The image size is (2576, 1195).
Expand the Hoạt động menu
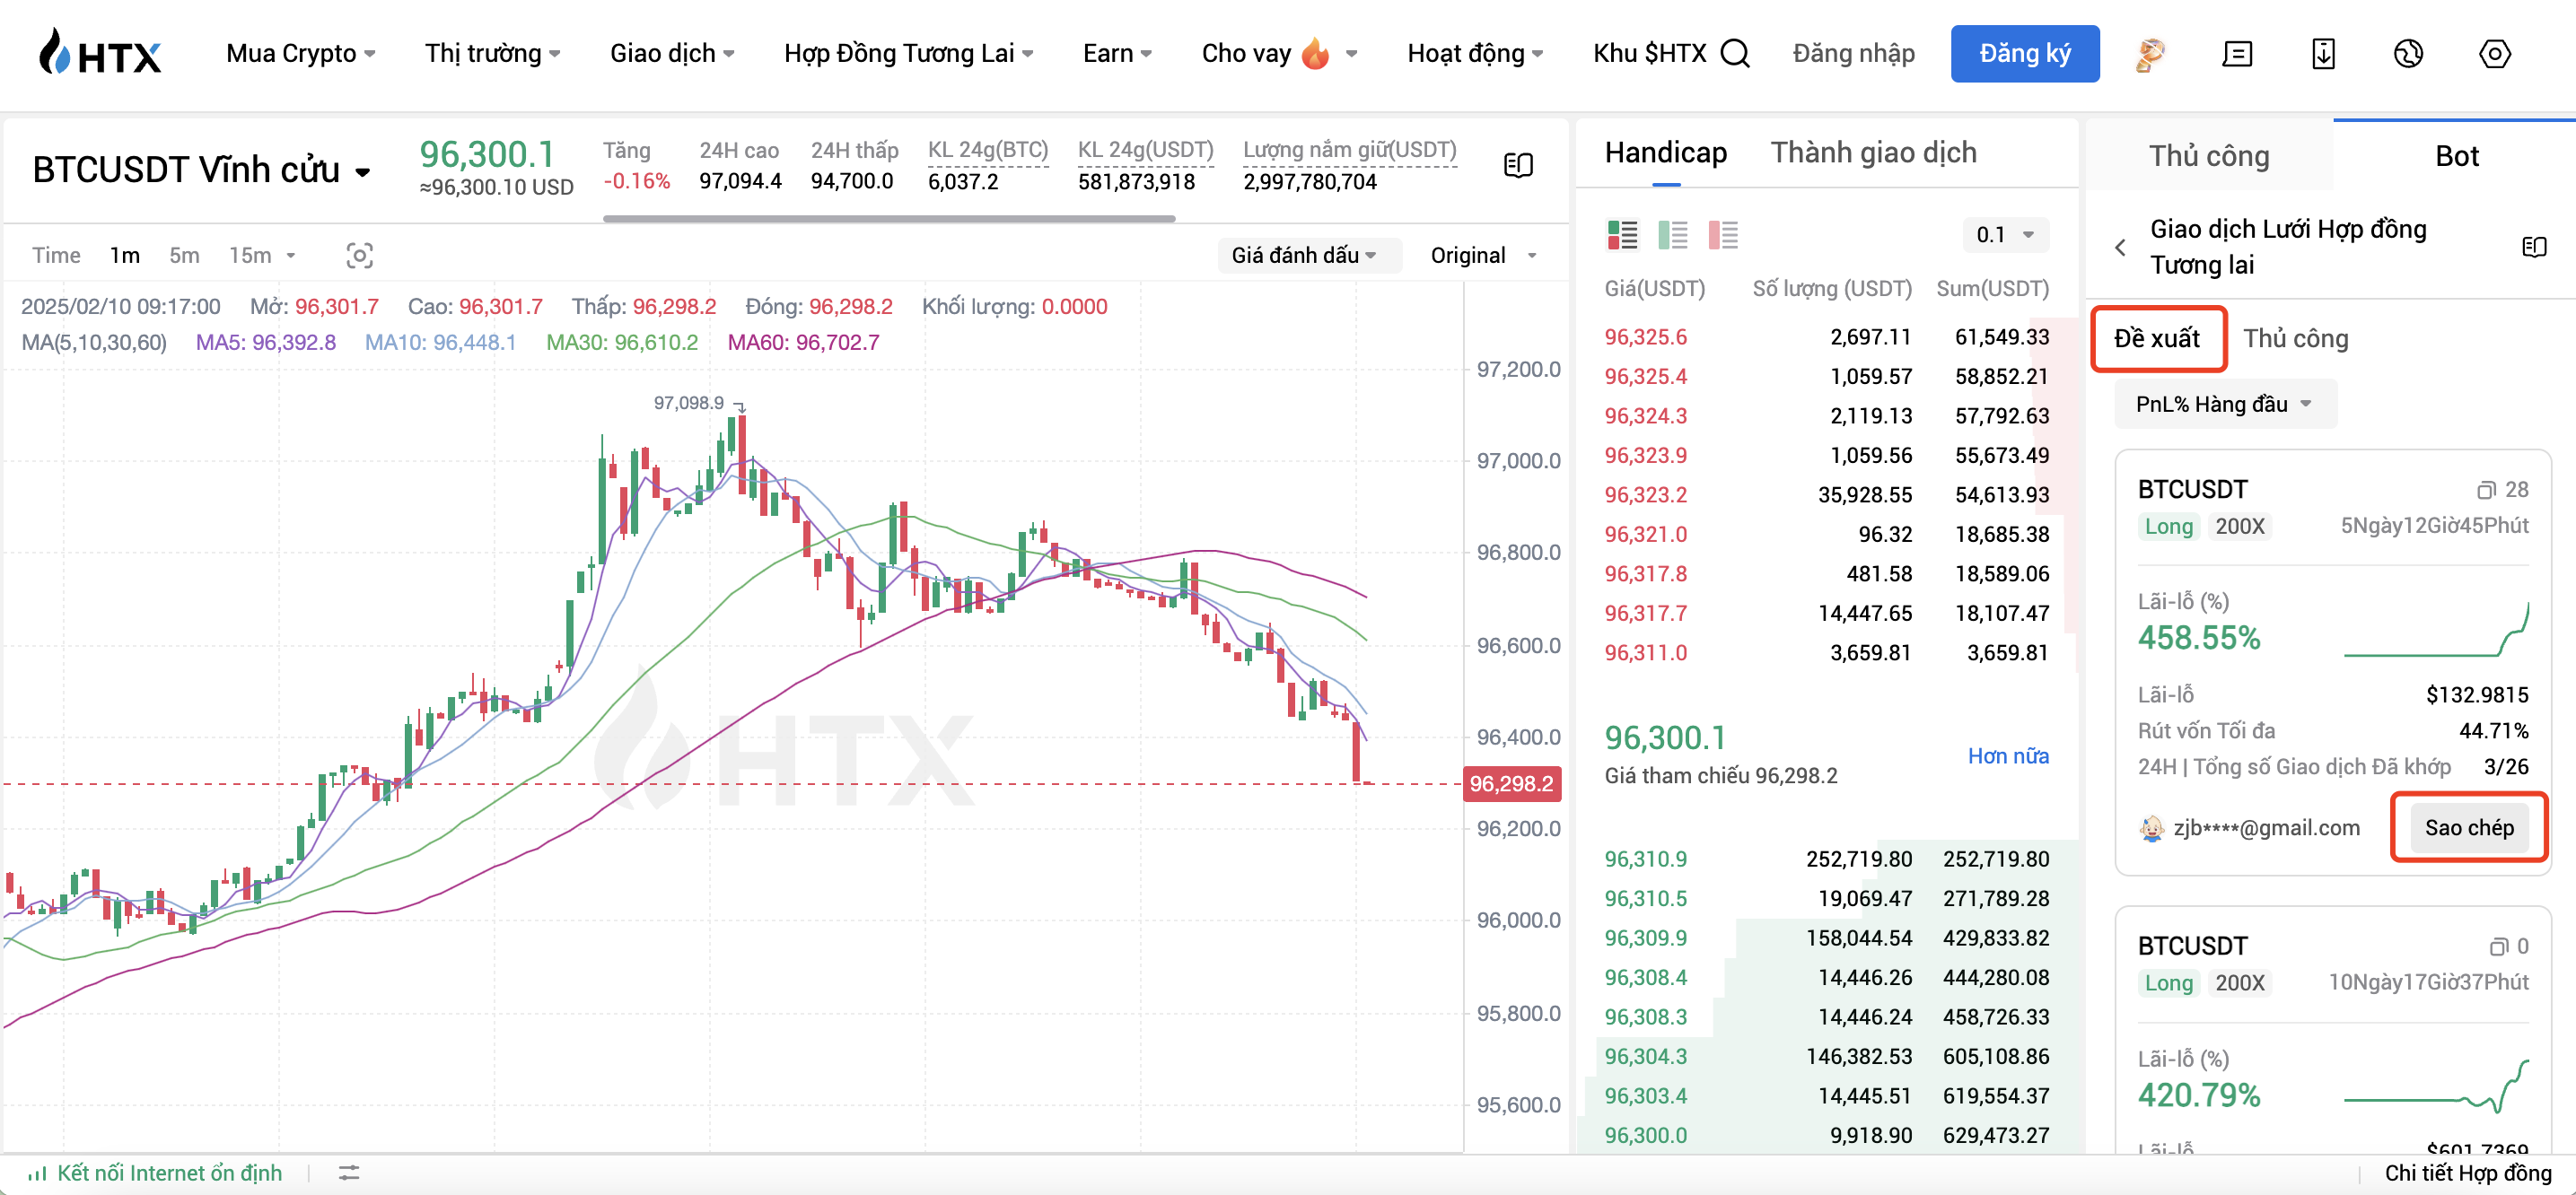[x=1475, y=53]
